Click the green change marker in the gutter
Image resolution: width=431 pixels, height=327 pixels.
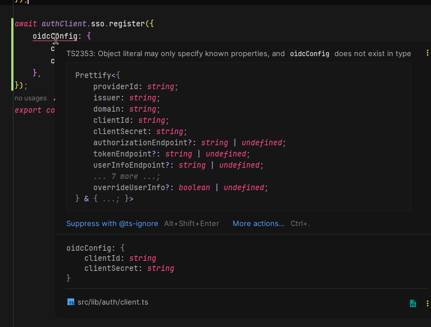pos(12,54)
